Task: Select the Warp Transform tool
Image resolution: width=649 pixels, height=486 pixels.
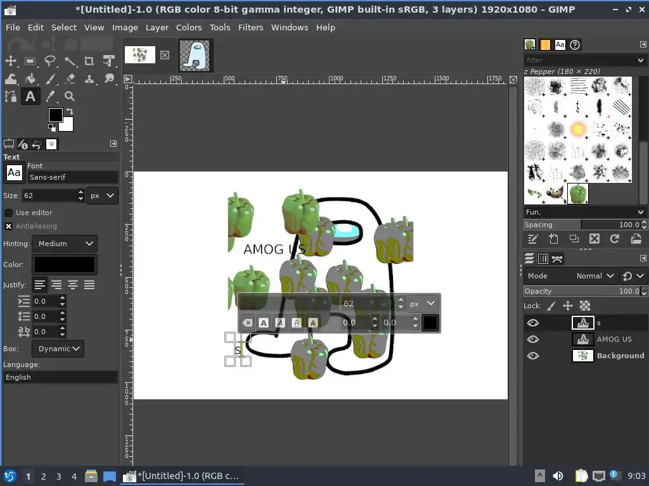Action: click(11, 78)
